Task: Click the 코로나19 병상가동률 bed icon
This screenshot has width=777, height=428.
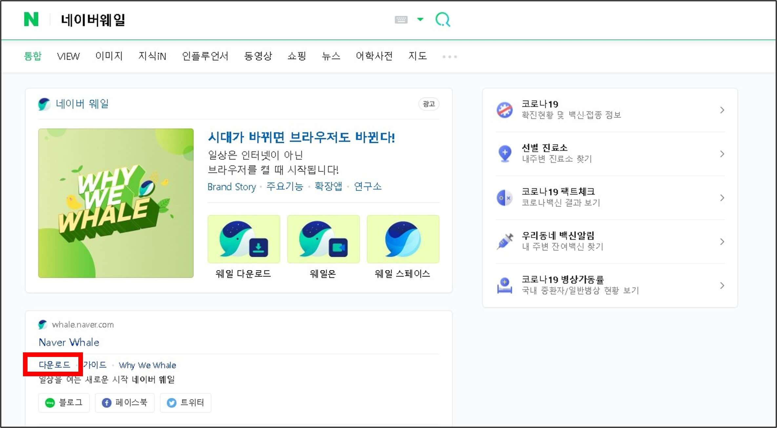Action: coord(505,286)
